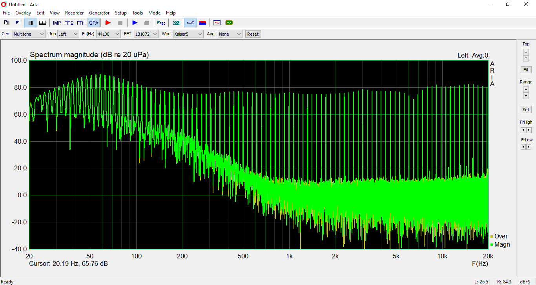The image size is (536, 285).
Task: Click the L:-26.5 level indicator
Action: [481, 282]
